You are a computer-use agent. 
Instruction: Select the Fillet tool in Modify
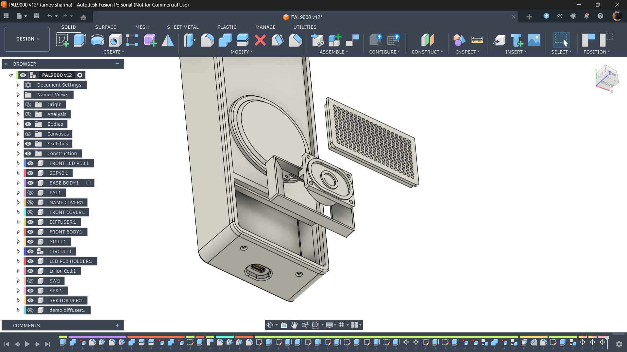coord(207,40)
